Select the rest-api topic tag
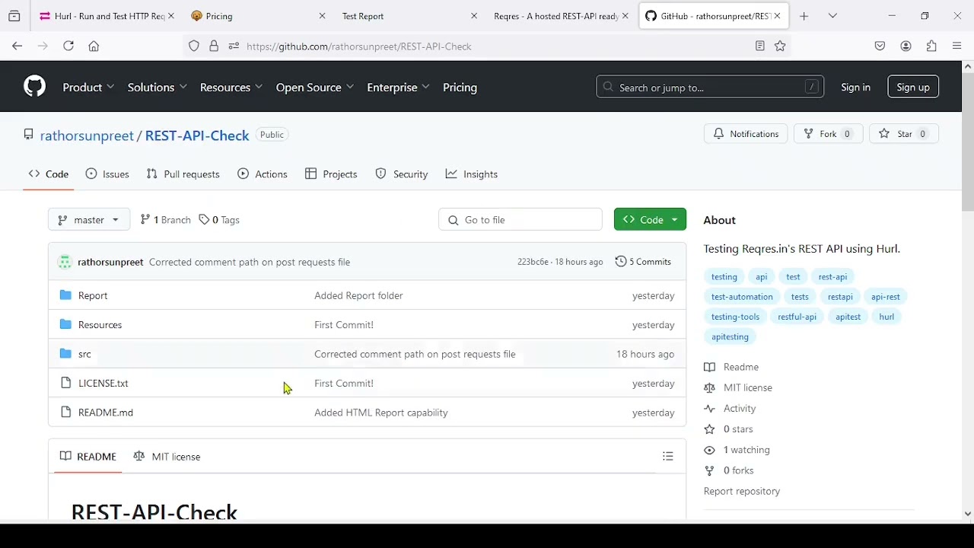This screenshot has height=548, width=974. tap(832, 277)
